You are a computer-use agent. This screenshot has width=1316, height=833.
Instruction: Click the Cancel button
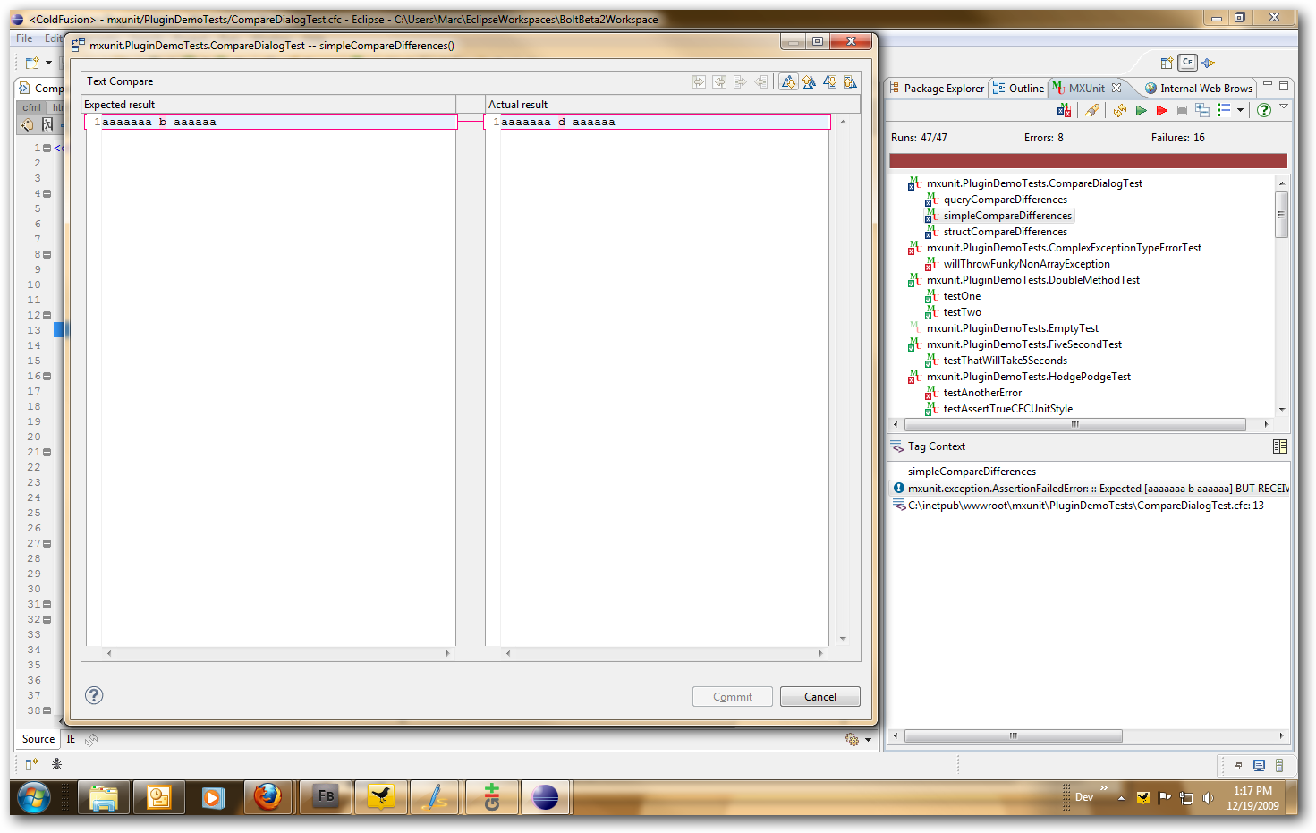pos(819,697)
